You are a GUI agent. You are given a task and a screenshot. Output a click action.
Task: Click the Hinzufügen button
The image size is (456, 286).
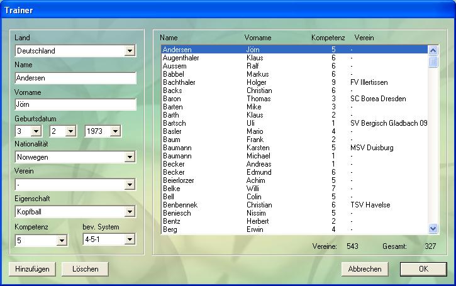[x=32, y=269]
